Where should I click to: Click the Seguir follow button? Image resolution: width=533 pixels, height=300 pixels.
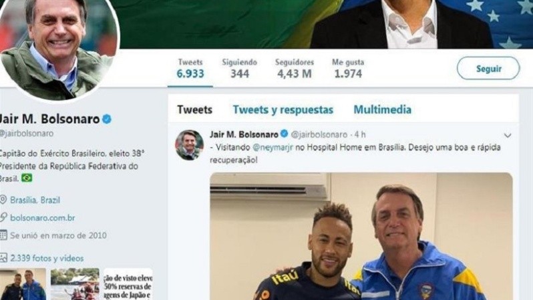tap(488, 69)
